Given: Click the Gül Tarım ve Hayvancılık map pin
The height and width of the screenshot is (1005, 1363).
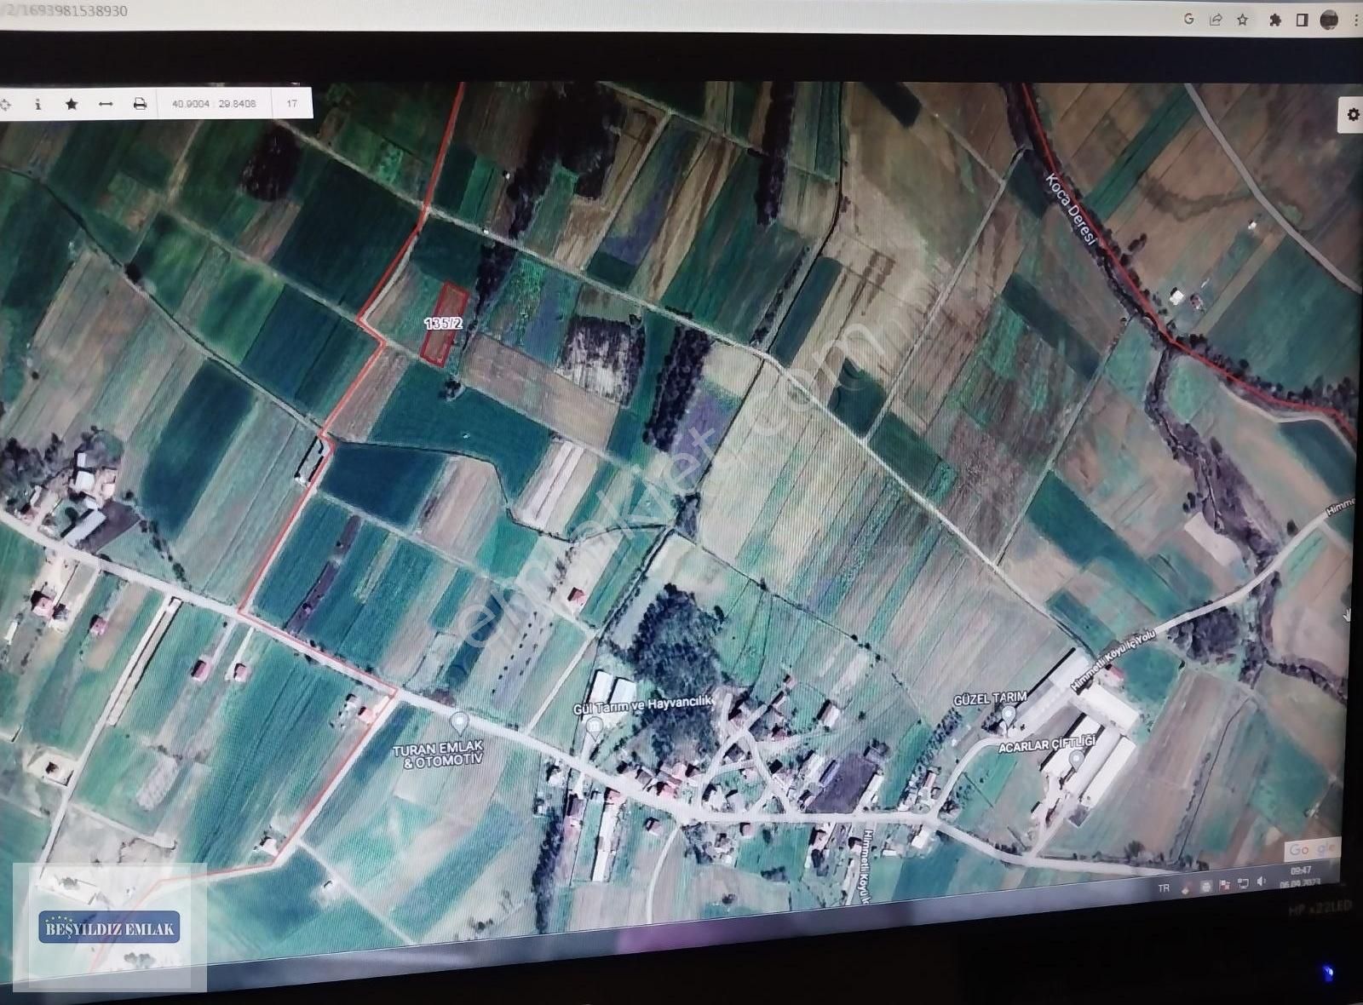Looking at the screenshot, I should coord(595,726).
